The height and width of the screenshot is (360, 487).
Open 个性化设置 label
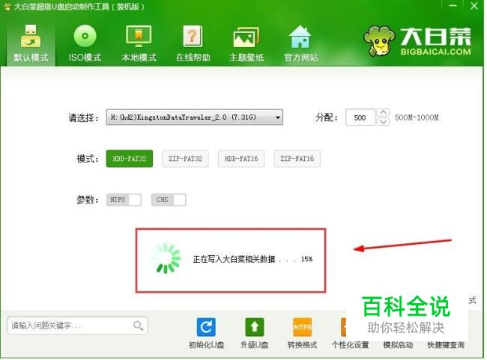point(351,345)
